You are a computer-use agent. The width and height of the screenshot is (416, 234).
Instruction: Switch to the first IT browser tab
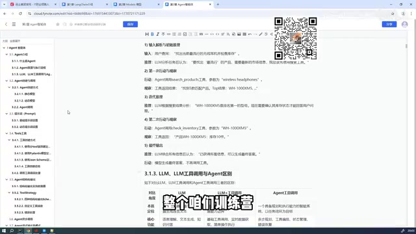click(33, 5)
